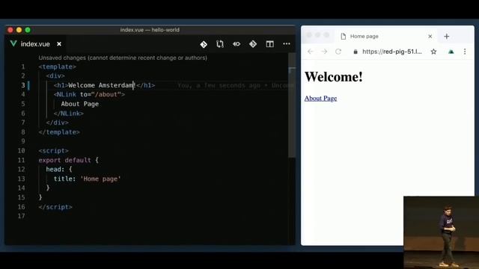Click the opening <template> tag on line 1

coord(57,67)
